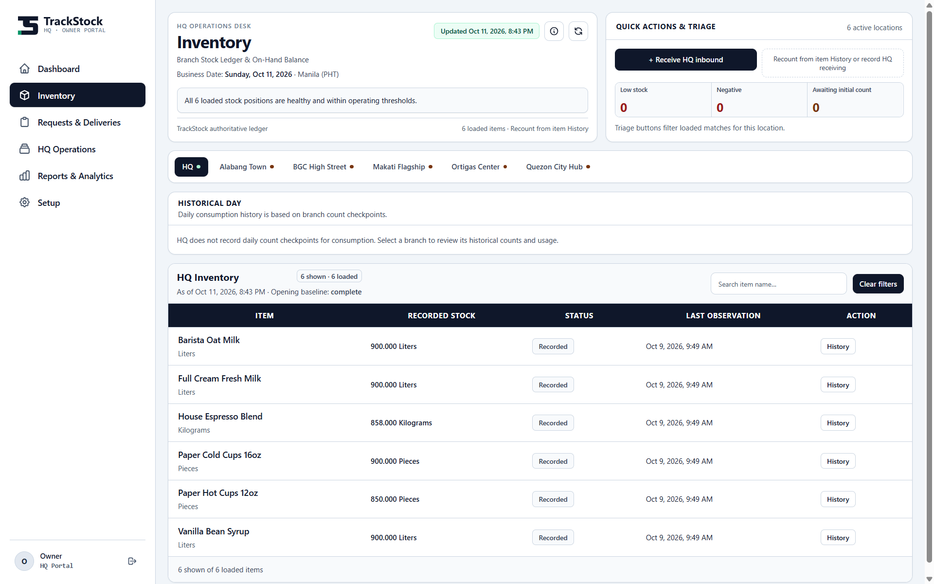Click the Dashboard home icon
The image size is (934, 584).
click(25, 69)
